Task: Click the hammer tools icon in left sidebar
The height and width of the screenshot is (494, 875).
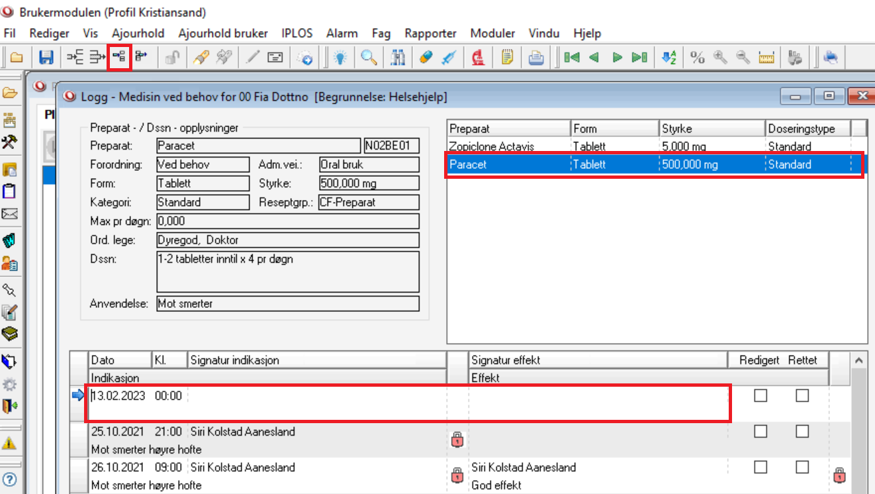Action: pos(9,142)
